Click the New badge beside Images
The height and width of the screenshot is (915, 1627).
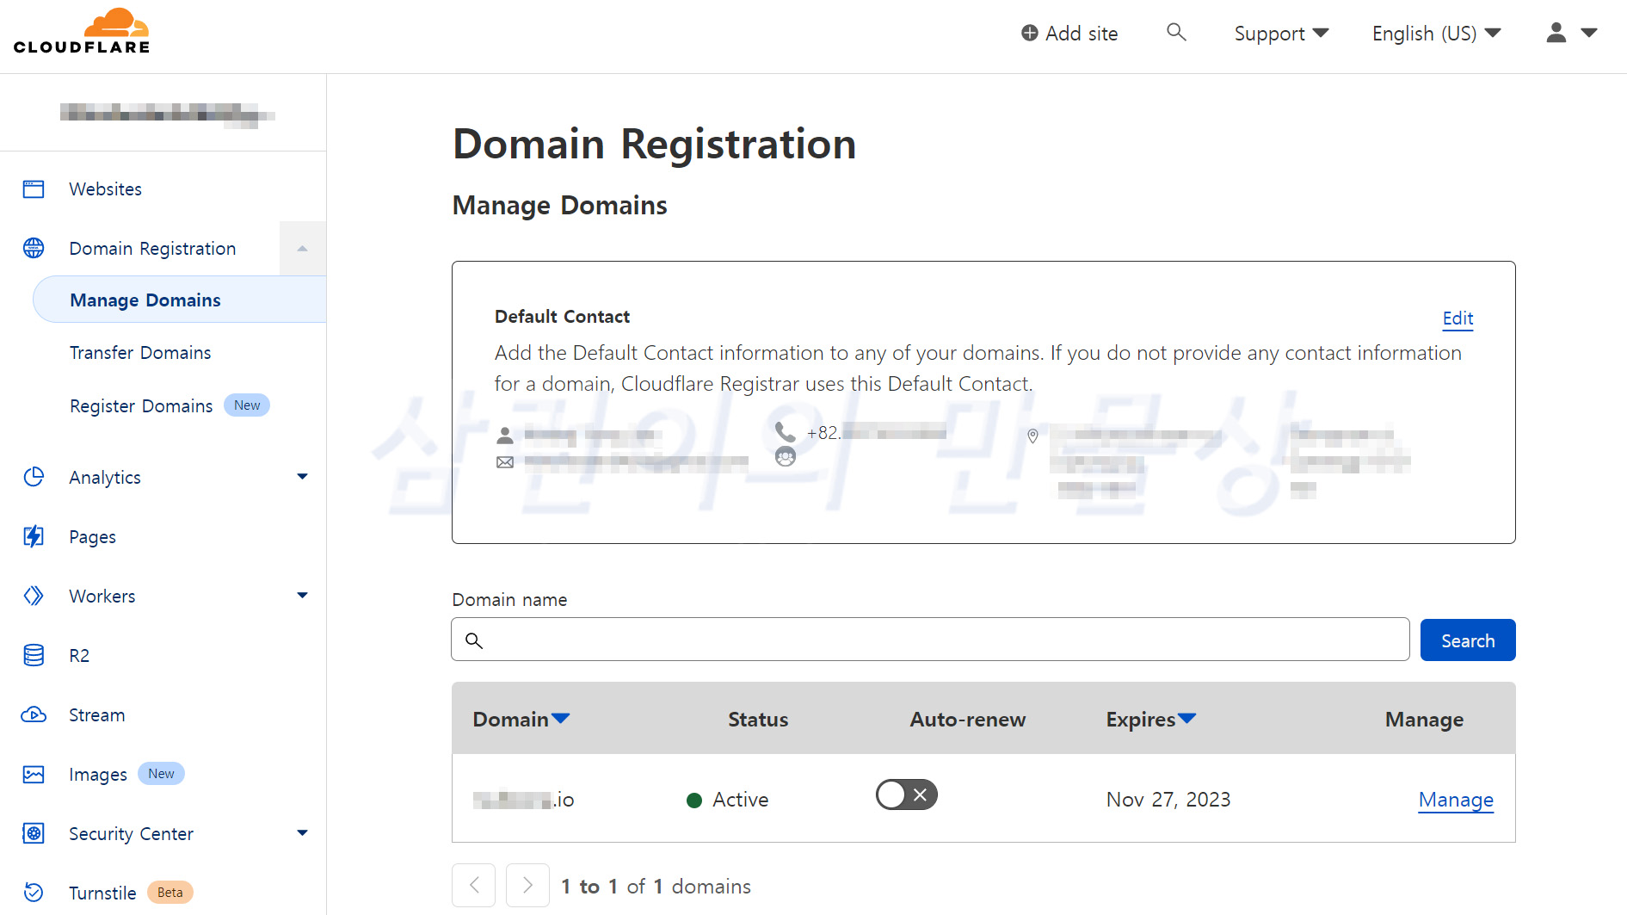pyautogui.click(x=161, y=774)
